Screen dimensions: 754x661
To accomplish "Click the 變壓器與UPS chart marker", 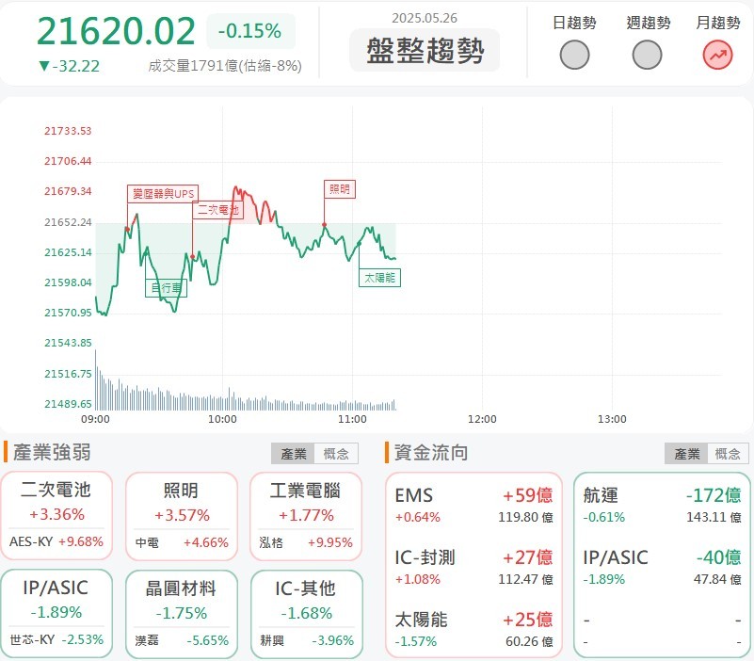I will [163, 193].
